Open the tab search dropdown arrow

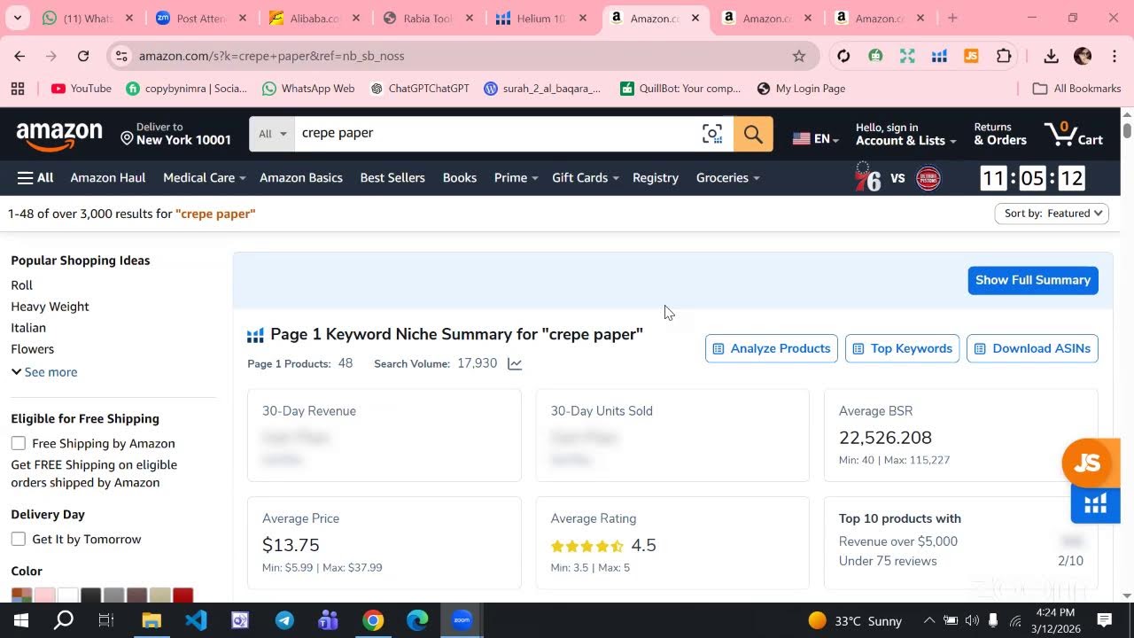(x=18, y=18)
